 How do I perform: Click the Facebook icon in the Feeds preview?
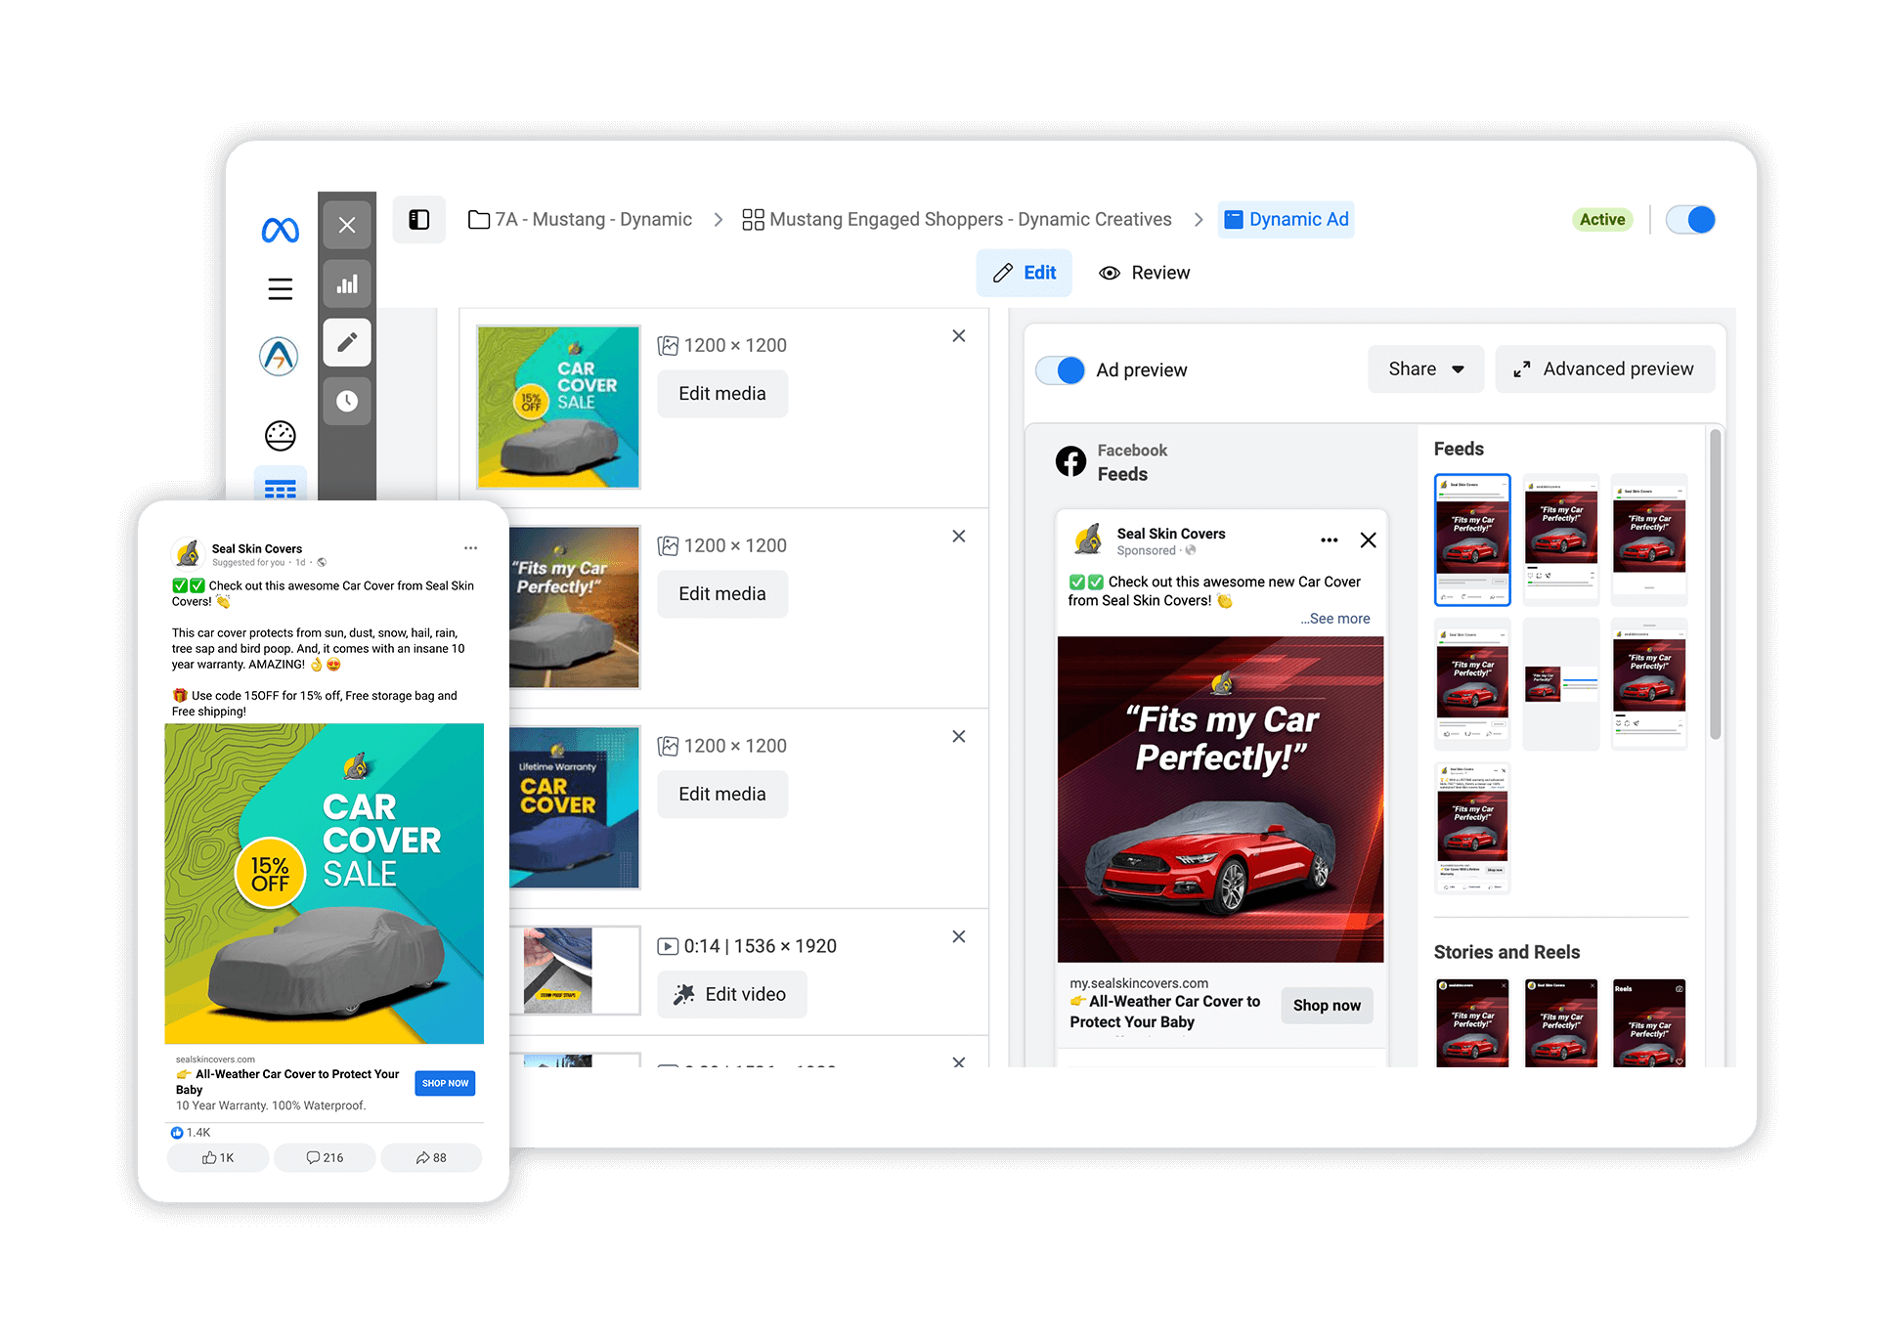click(1069, 460)
